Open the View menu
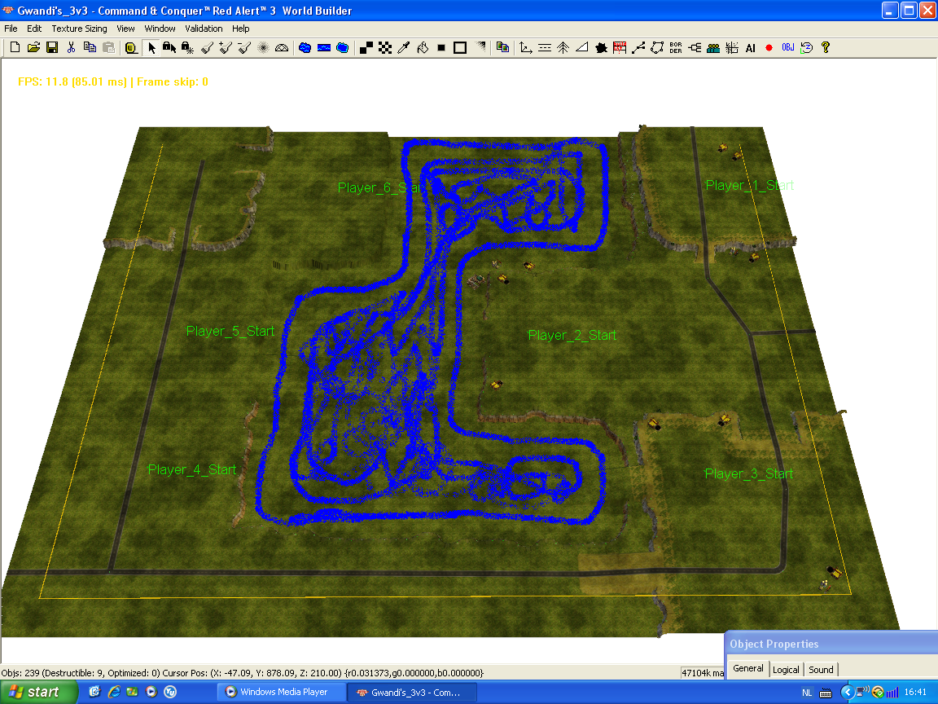Image resolution: width=938 pixels, height=704 pixels. (125, 29)
